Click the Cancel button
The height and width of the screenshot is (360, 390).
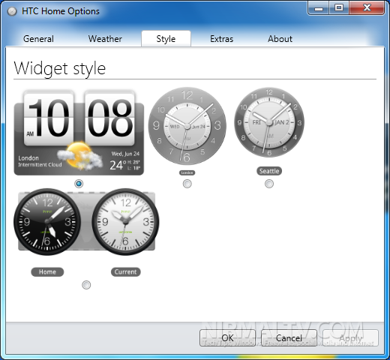289,338
